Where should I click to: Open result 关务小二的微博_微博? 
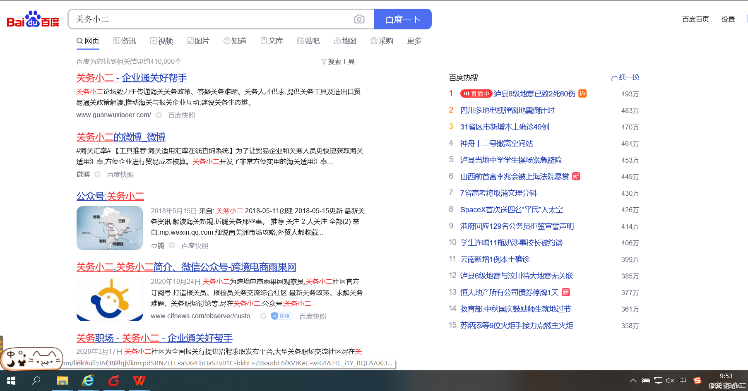(121, 137)
